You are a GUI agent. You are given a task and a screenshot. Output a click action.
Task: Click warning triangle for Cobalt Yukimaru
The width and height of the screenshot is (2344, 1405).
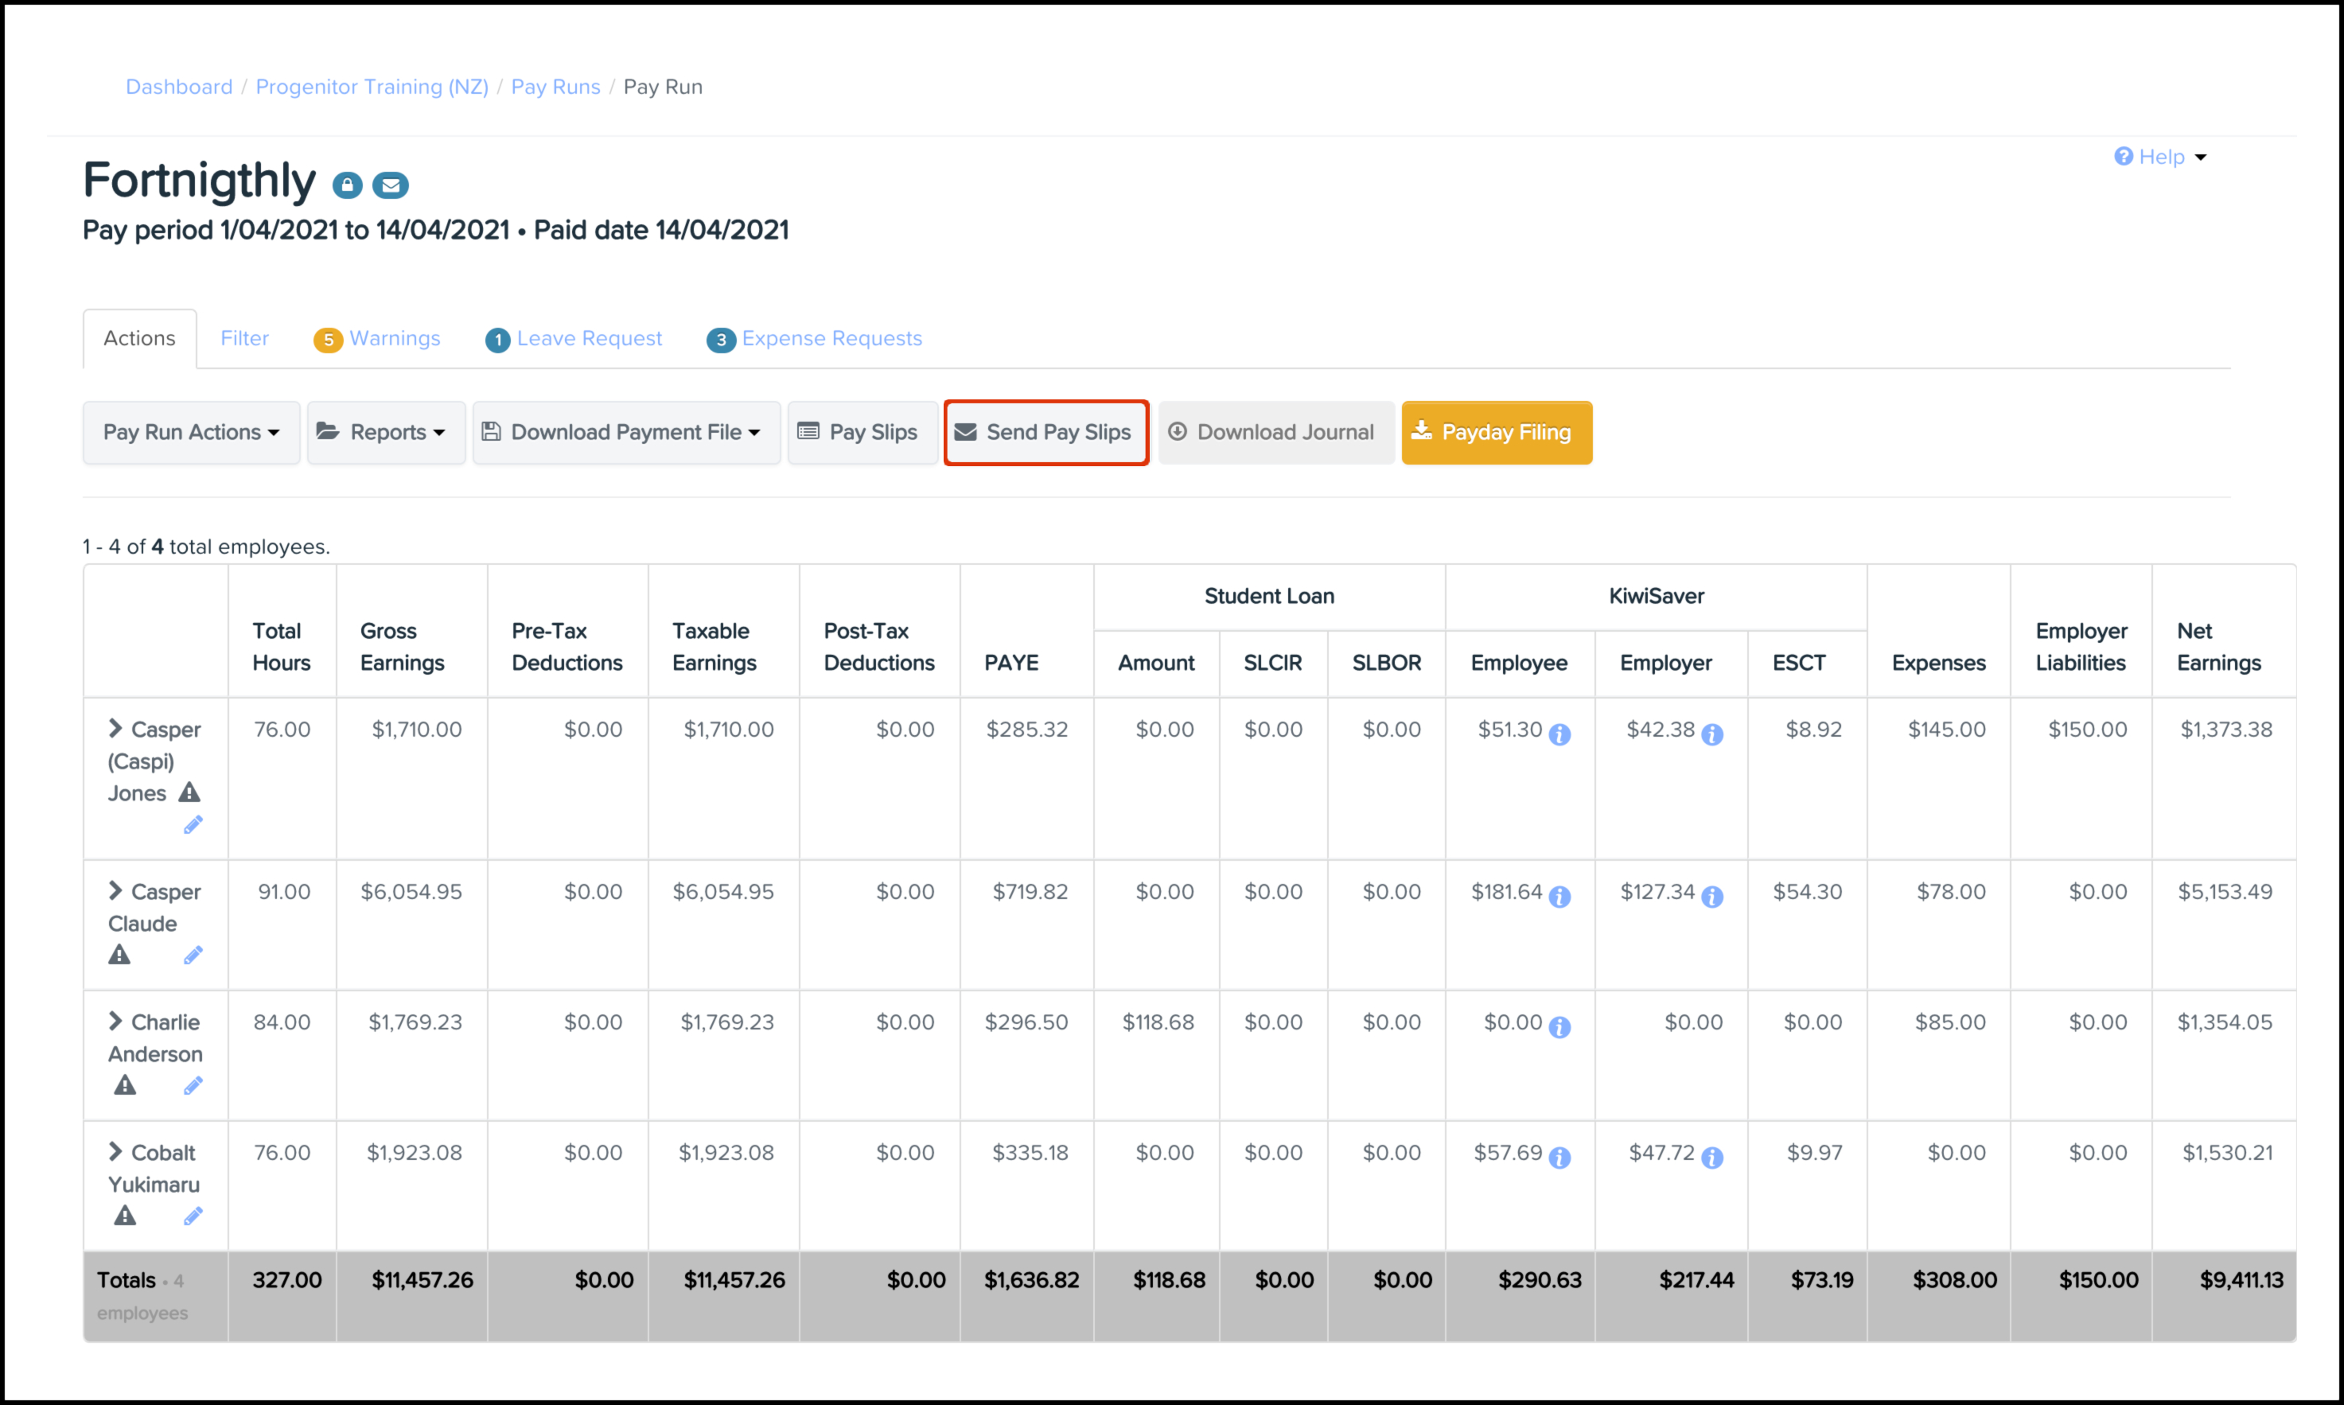(125, 1216)
